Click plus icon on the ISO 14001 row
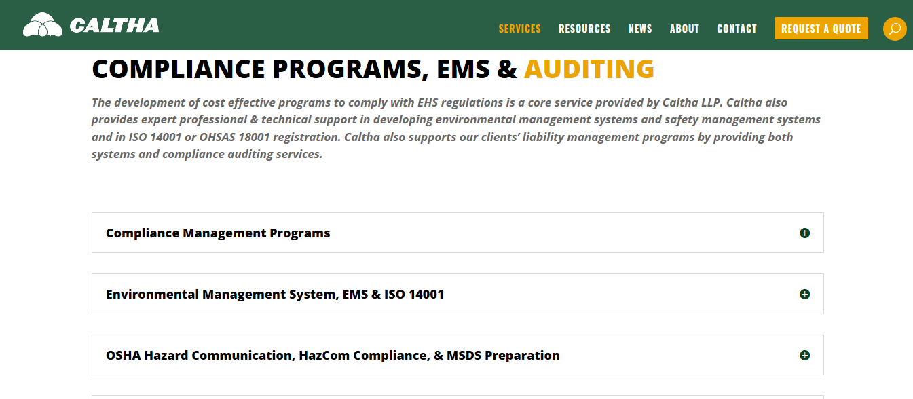The width and height of the screenshot is (913, 399). click(x=804, y=294)
